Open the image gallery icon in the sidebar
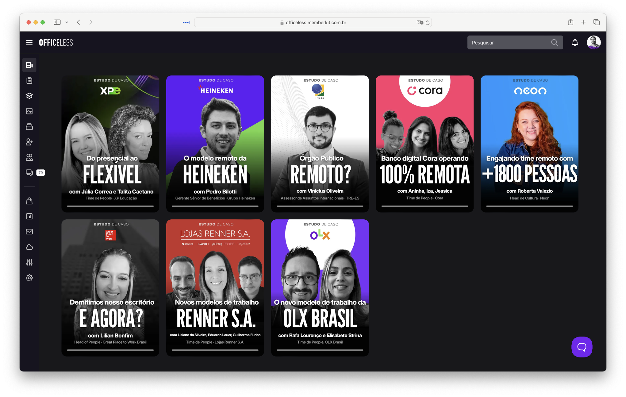The width and height of the screenshot is (626, 397). 29,111
